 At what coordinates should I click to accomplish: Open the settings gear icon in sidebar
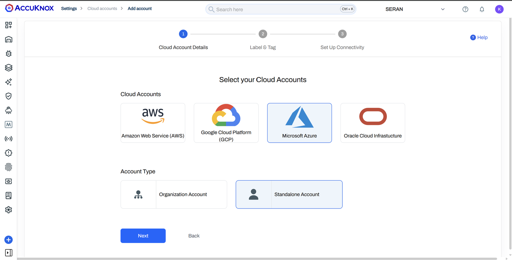pyautogui.click(x=9, y=210)
